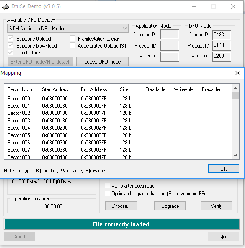Image resolution: width=245 pixels, height=248 pixels.
Task: Click the Leave DFU mode button
Action: tap(102, 62)
